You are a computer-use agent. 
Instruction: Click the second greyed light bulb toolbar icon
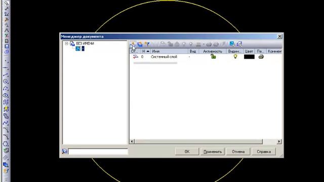pos(191,44)
